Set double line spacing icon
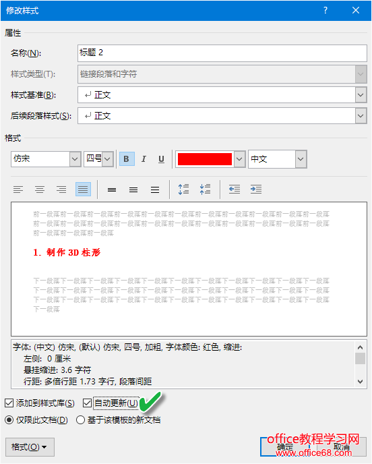The height and width of the screenshot is (464, 372). [155, 190]
